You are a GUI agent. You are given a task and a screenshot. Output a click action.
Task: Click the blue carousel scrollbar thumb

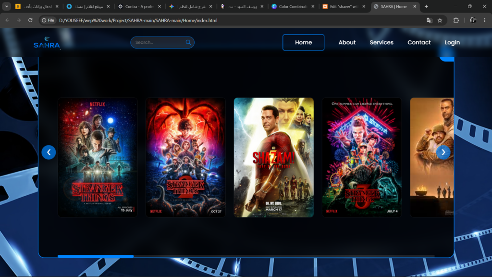(x=96, y=256)
